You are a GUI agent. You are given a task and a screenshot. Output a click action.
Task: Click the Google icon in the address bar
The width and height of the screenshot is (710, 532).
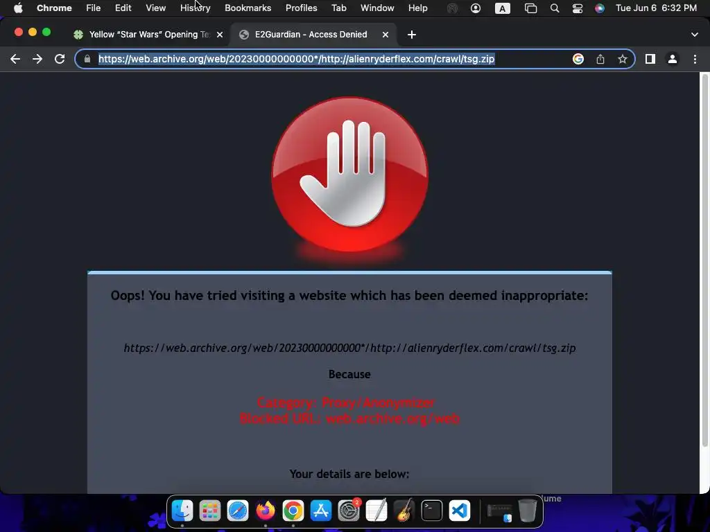click(x=578, y=59)
